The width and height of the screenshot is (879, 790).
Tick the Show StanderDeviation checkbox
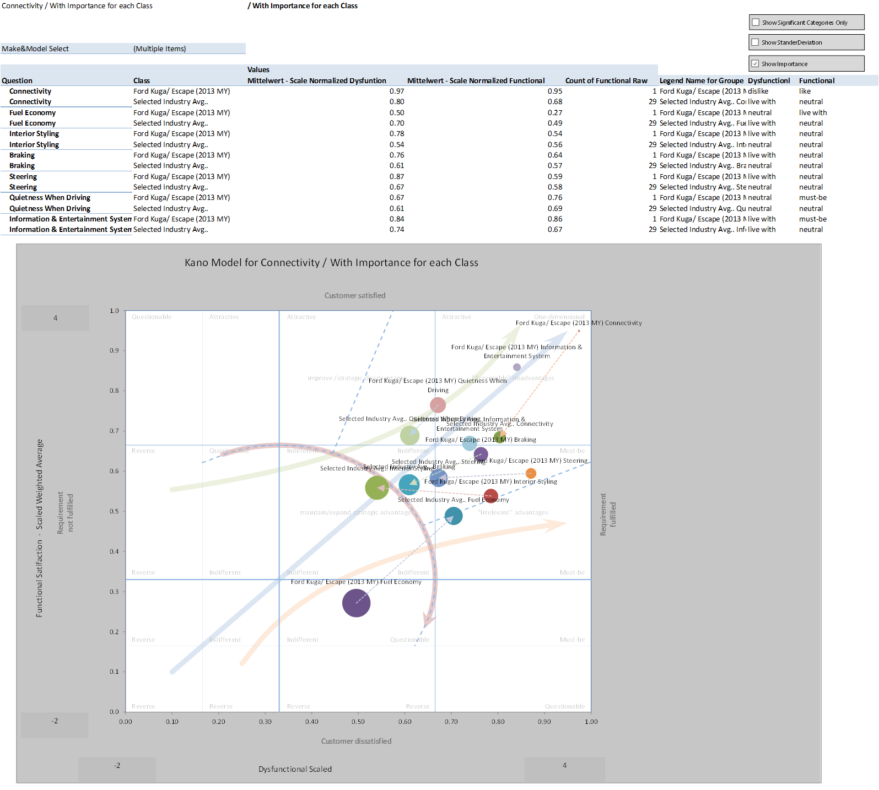pyautogui.click(x=756, y=42)
